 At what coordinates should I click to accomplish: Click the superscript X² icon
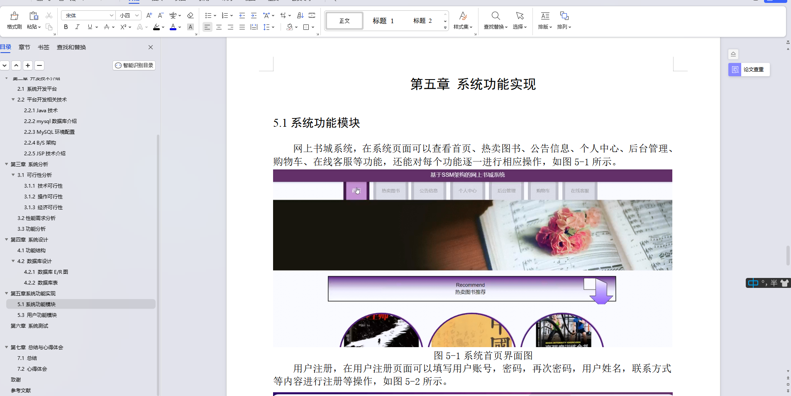tap(123, 27)
